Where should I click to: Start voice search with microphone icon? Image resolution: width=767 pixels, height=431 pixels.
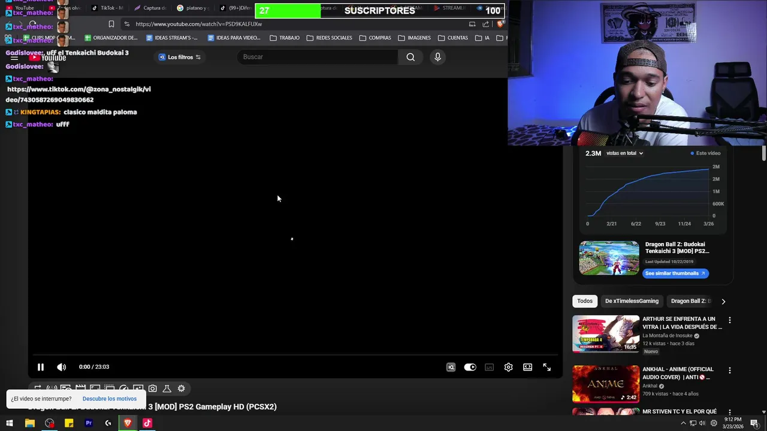point(437,57)
